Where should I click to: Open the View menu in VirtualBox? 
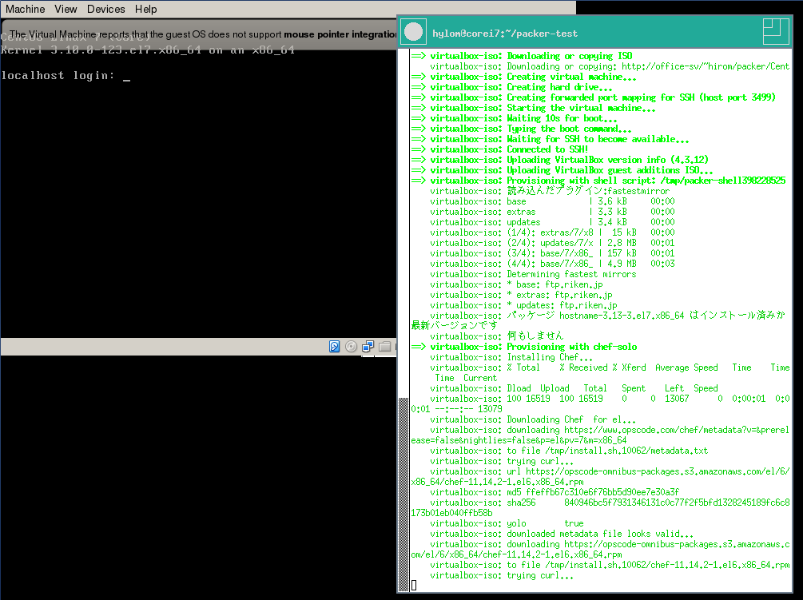[66, 10]
